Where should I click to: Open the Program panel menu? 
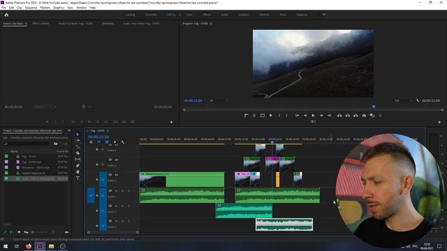click(x=211, y=24)
